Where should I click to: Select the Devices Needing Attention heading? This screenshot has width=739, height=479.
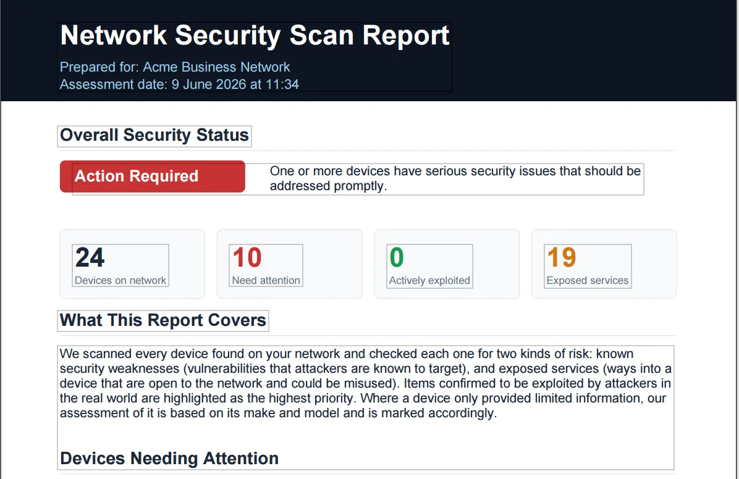169,458
